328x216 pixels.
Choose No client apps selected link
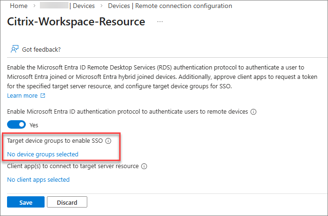click(38, 179)
